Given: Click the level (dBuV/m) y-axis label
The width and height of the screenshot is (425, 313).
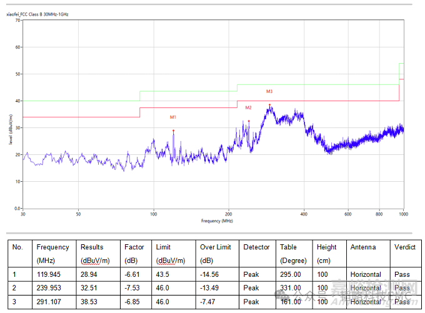Looking at the screenshot, I should (x=11, y=129).
